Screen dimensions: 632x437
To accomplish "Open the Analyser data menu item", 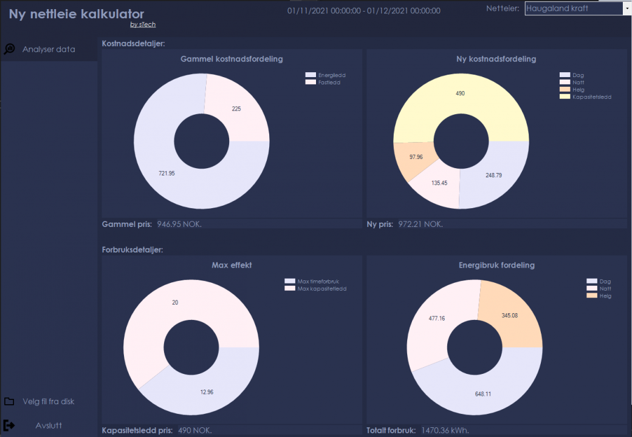I will (49, 49).
